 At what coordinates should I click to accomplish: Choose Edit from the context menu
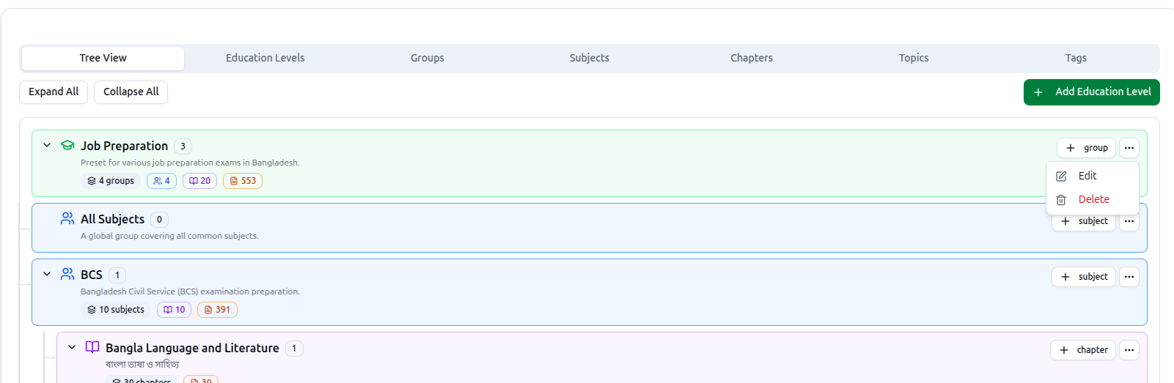point(1093,176)
